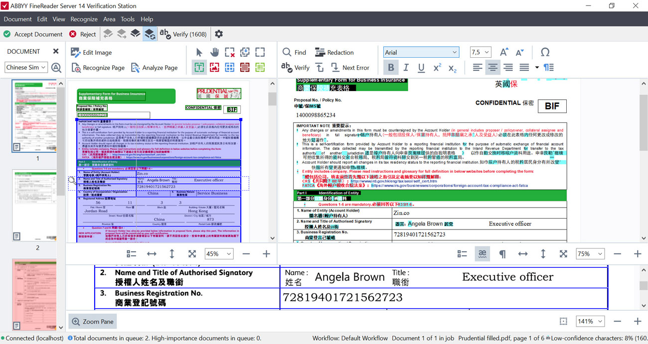Fit text pane to width
Viewport: 648px width, 344px height.
tap(523, 254)
